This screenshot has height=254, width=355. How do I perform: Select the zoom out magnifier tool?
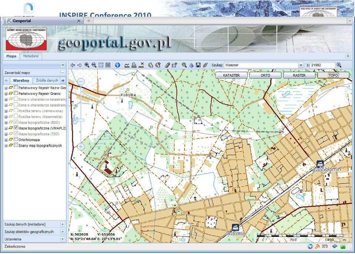point(94,65)
